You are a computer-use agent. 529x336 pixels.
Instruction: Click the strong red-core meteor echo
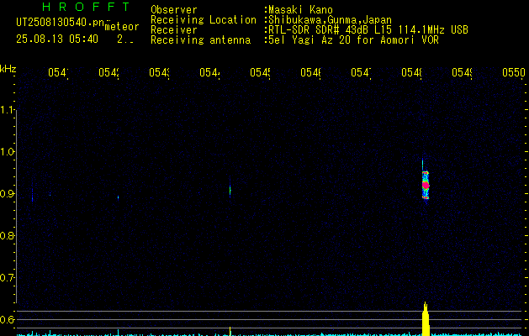(x=426, y=185)
